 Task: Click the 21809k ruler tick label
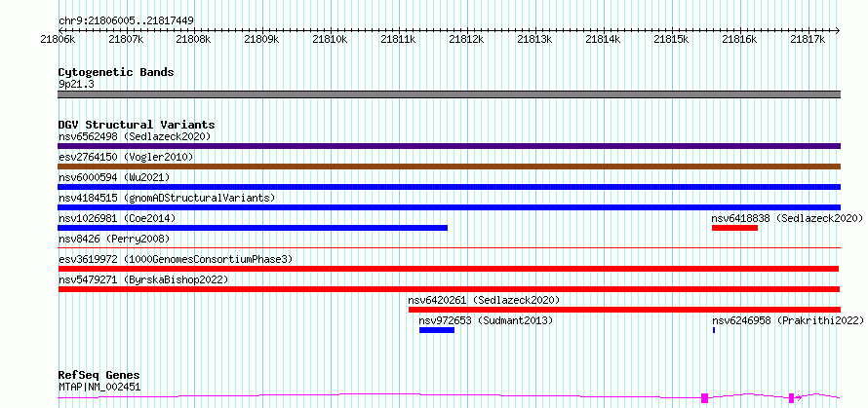coord(262,39)
